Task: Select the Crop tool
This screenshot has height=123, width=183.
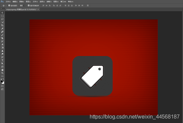Action: (x=2, y=25)
